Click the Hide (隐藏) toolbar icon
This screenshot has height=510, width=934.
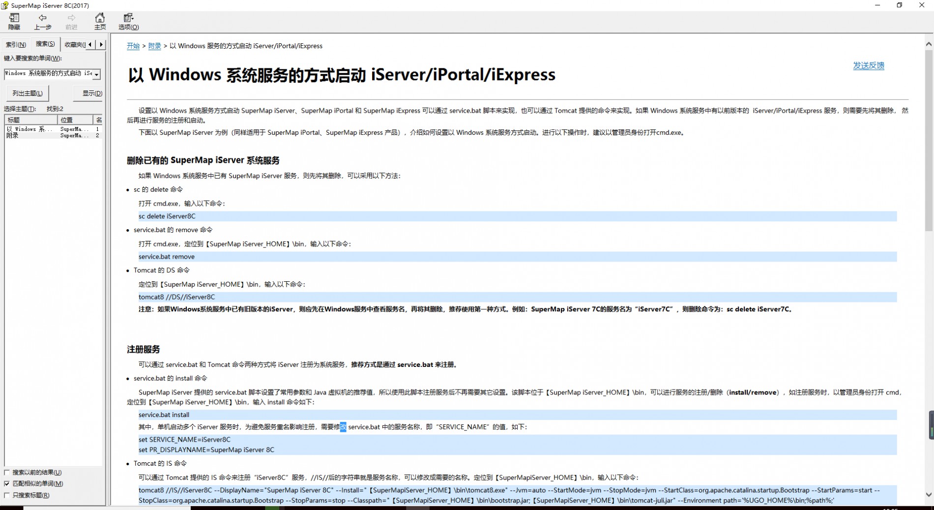pos(14,22)
